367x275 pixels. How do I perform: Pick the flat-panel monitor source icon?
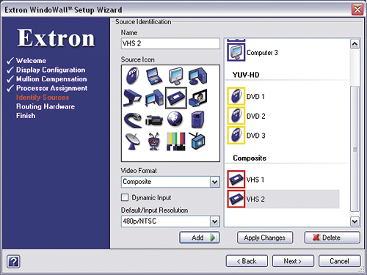click(x=175, y=76)
